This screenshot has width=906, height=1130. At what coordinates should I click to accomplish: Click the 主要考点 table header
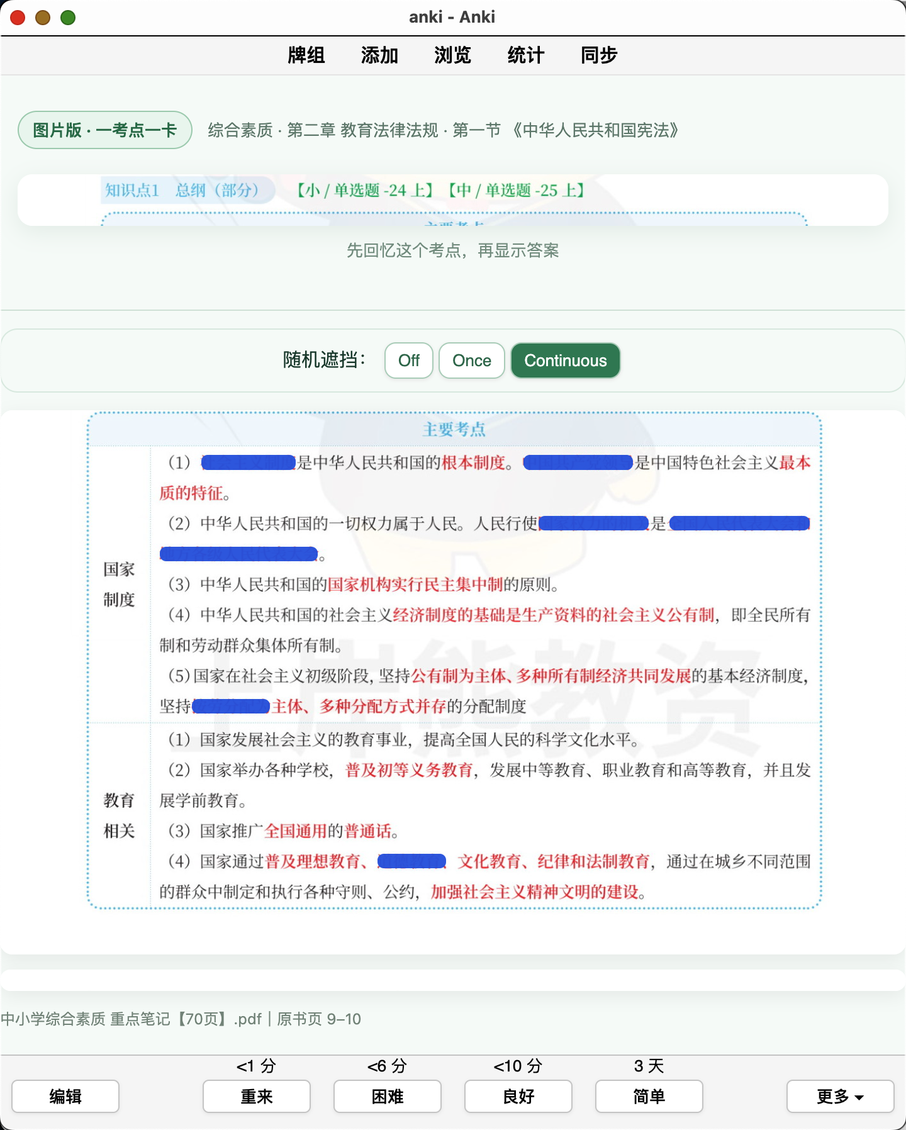point(454,430)
